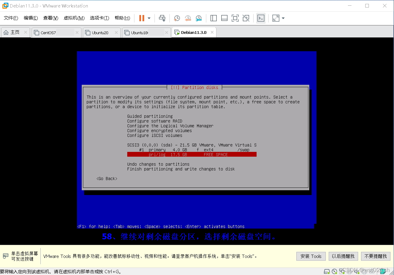Open the 虚拟机(M) menu
394x275 pixels.
click(x=74, y=18)
